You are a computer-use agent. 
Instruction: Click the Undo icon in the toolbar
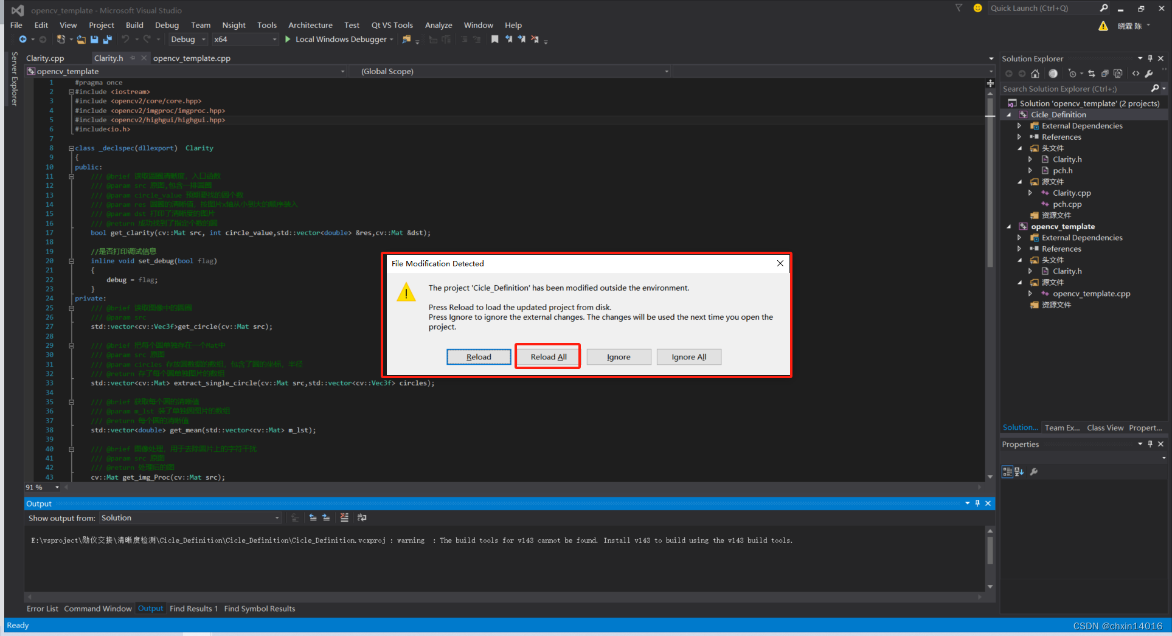125,39
